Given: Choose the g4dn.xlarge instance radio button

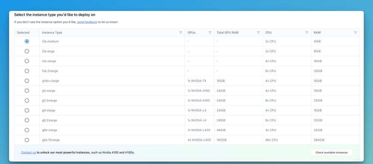Looking at the screenshot, I should coord(27,81).
